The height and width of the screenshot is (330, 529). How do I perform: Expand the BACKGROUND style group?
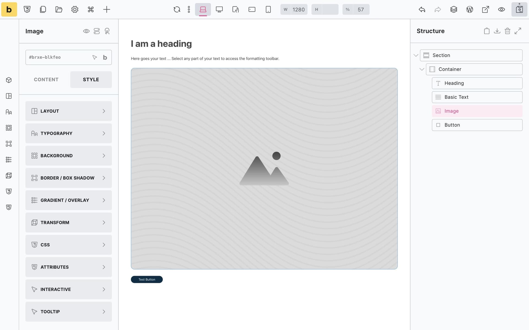tap(69, 156)
